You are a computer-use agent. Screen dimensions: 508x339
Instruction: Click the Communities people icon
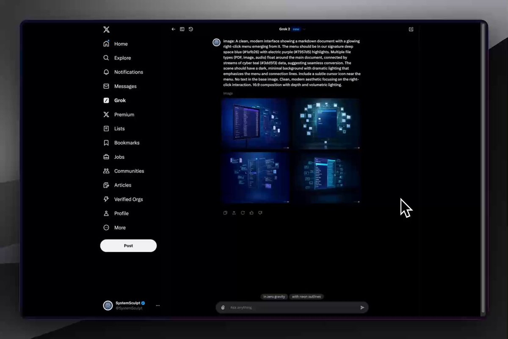[x=106, y=171]
